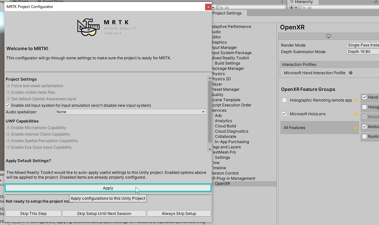This screenshot has width=379, height=225.
Task: Toggle the Hand feature checkbox
Action: pyautogui.click(x=364, y=97)
